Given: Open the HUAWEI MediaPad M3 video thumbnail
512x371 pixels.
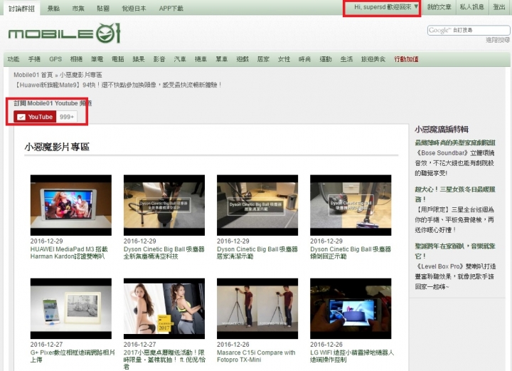Looking at the screenshot, I should (x=71, y=205).
